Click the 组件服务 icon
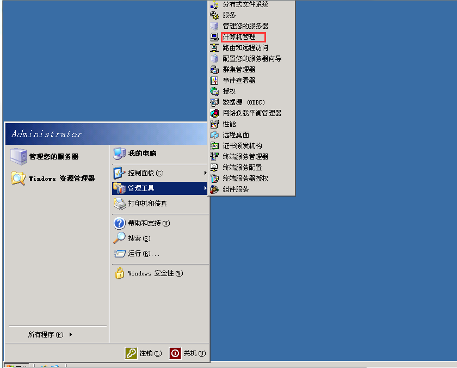 point(214,189)
